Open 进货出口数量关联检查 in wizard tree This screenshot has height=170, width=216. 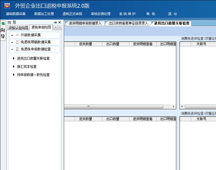click(33, 58)
